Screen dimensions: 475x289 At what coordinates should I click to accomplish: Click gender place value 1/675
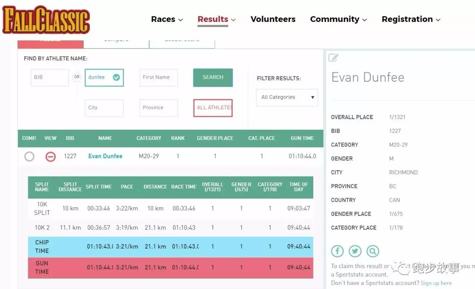pyautogui.click(x=396, y=214)
